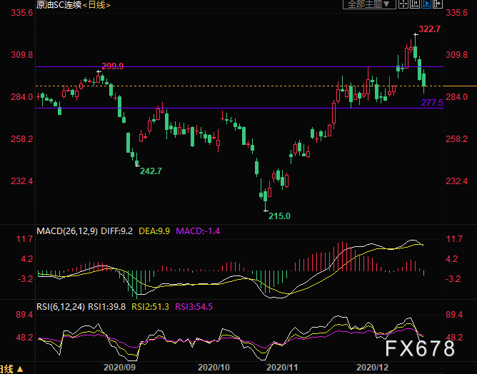This screenshot has width=477, height=374.
Task: Open the 全部主题 dropdown
Action: (369, 4)
